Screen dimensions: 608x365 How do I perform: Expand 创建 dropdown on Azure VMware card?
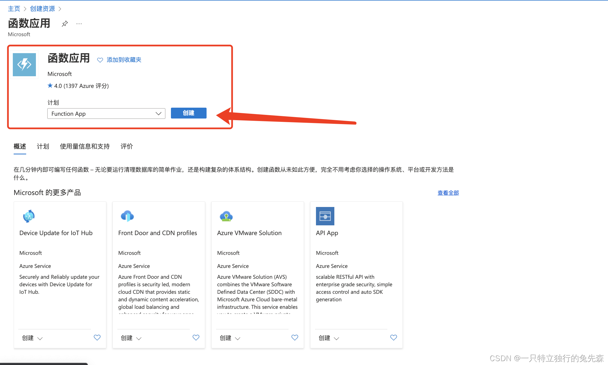230,338
